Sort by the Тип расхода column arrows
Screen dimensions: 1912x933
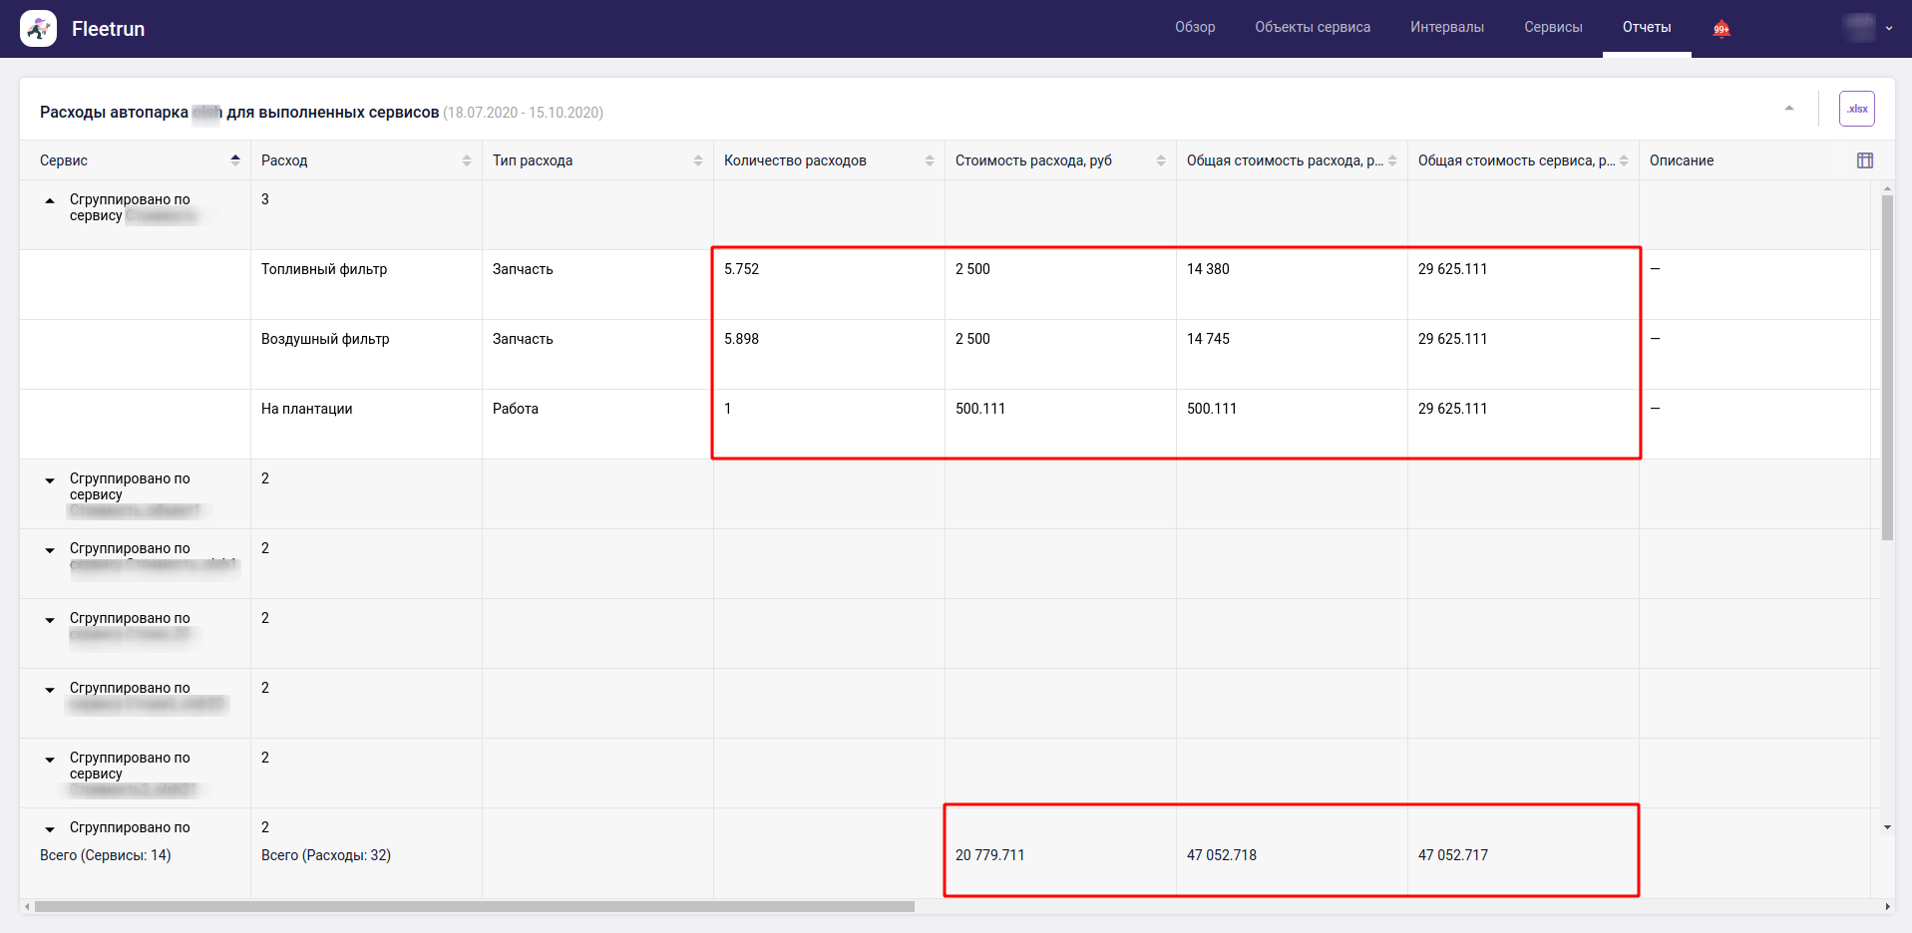[x=698, y=160]
